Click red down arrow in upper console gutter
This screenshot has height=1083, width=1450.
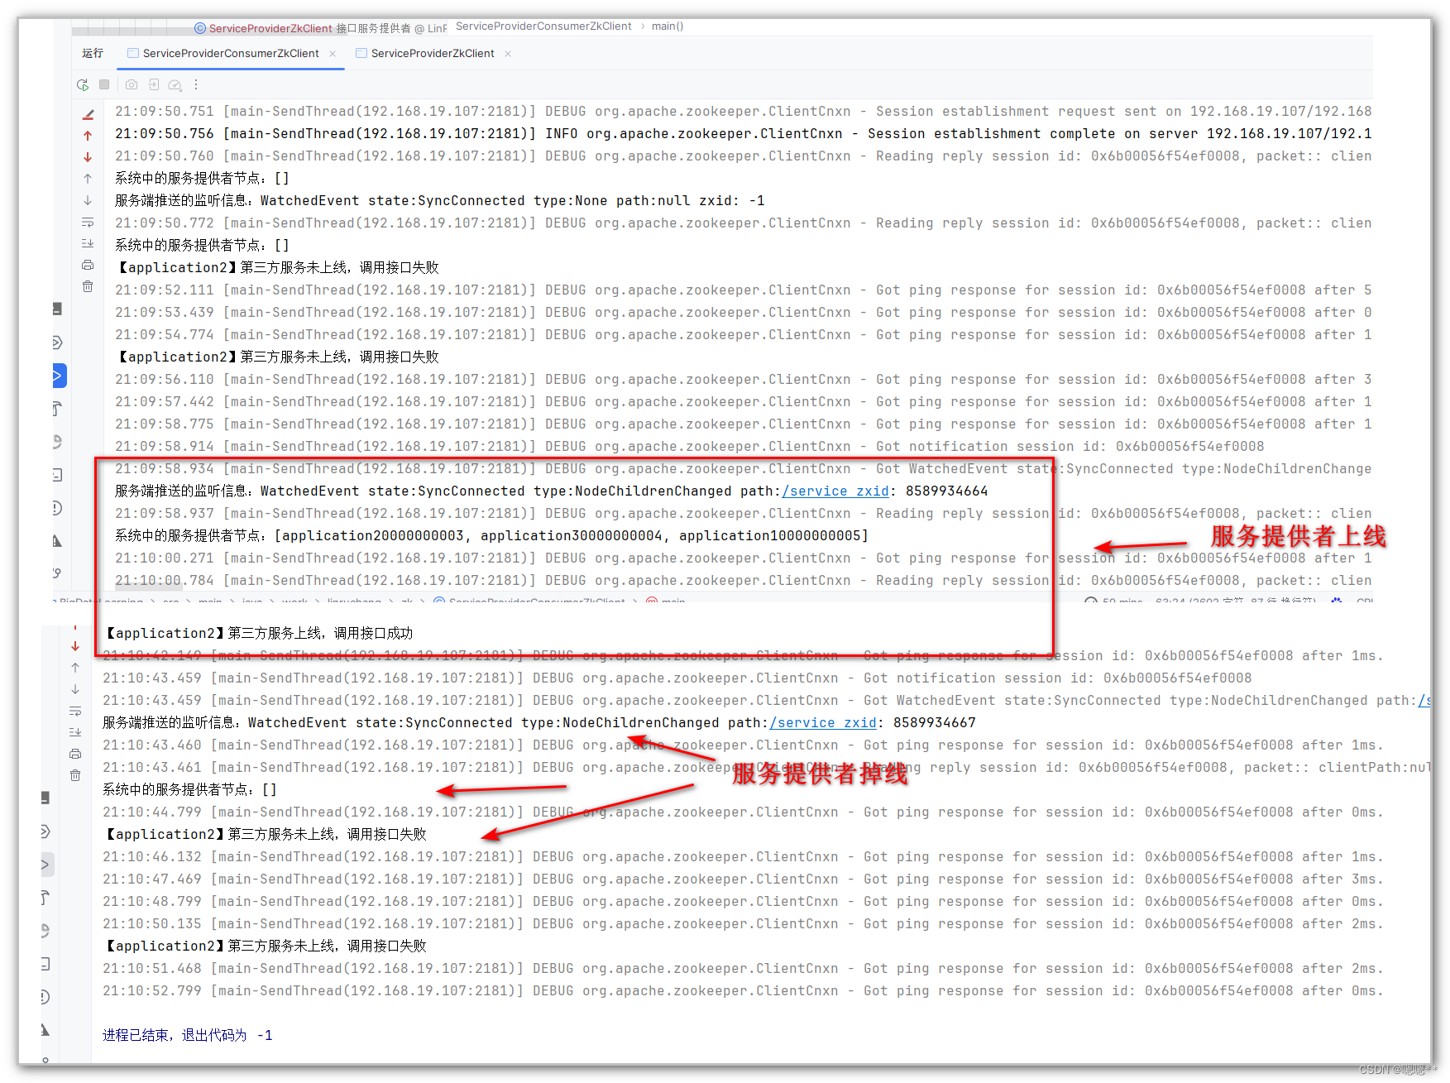click(88, 157)
